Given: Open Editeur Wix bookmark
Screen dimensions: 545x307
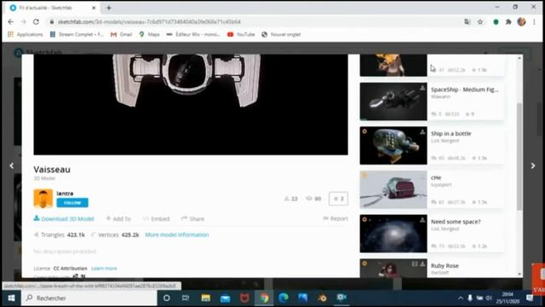Looking at the screenshot, I should (193, 34).
